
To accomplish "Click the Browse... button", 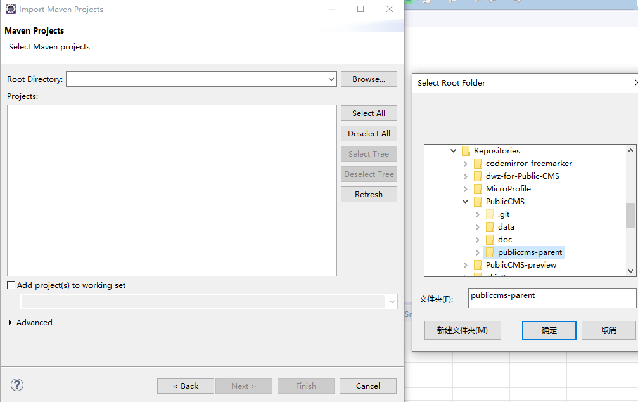I will [369, 79].
